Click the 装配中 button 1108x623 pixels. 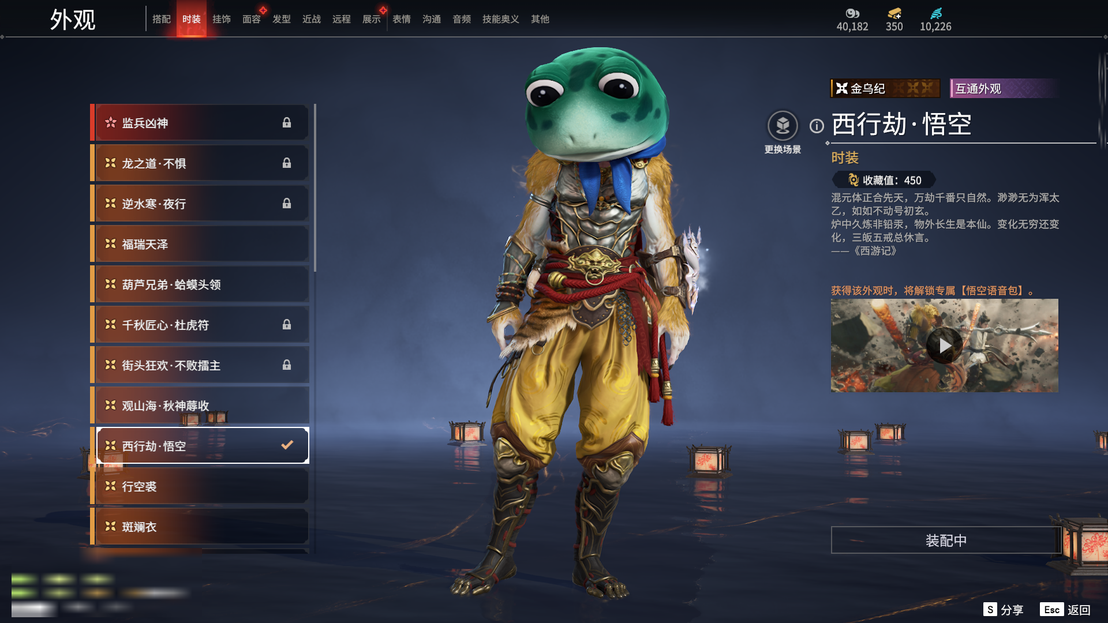click(946, 540)
